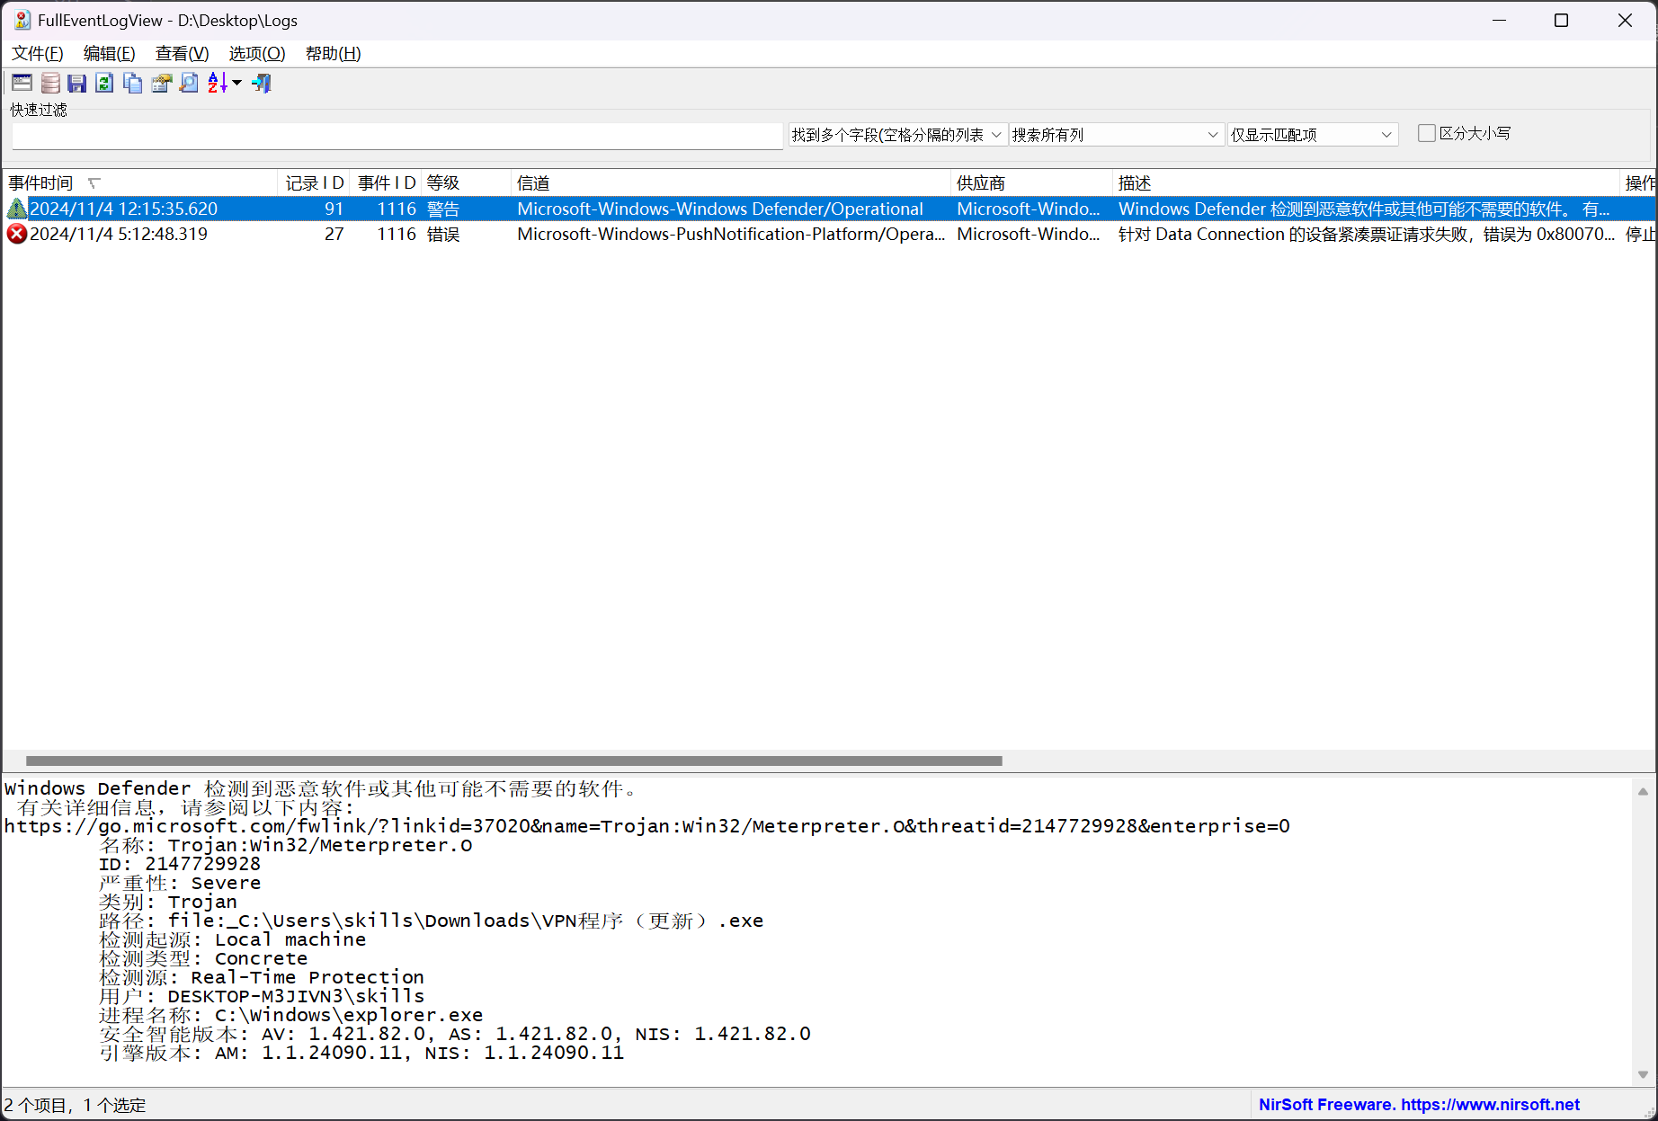Click PushNotification-Platform channel cell
The image size is (1658, 1121).
pos(731,235)
